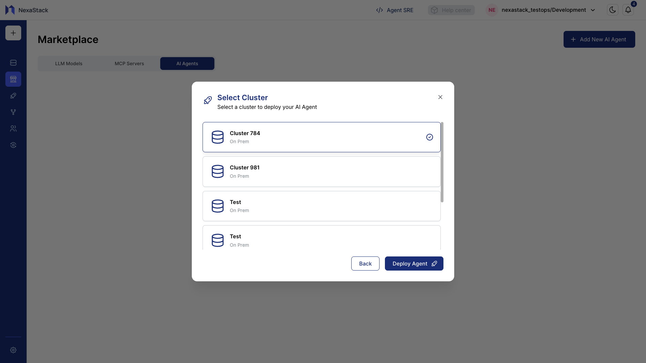
Task: Open the rocket deployments sidebar icon
Action: click(x=13, y=96)
